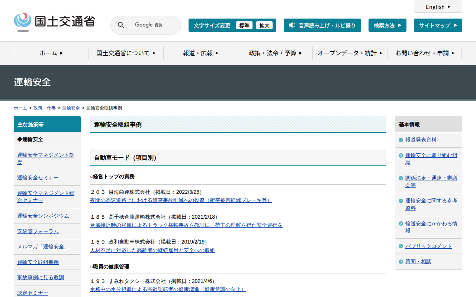Screen dimensions: 476x297
Task: Expand the 国土交通省について menu
Action: [x=126, y=53]
